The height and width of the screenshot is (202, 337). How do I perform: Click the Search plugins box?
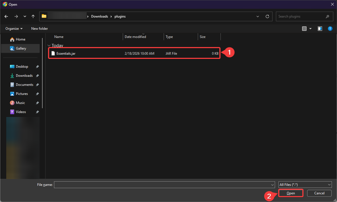(x=301, y=16)
